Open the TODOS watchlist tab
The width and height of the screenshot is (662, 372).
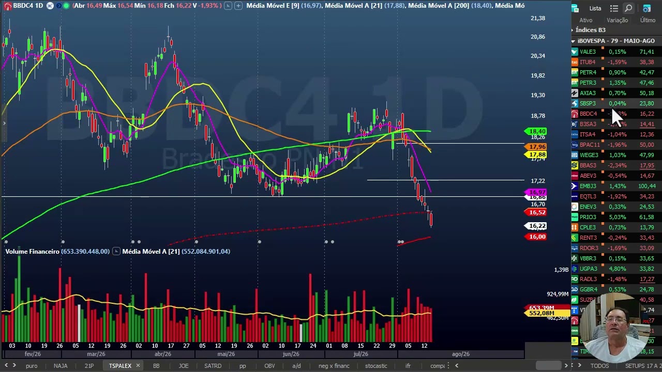(599, 366)
